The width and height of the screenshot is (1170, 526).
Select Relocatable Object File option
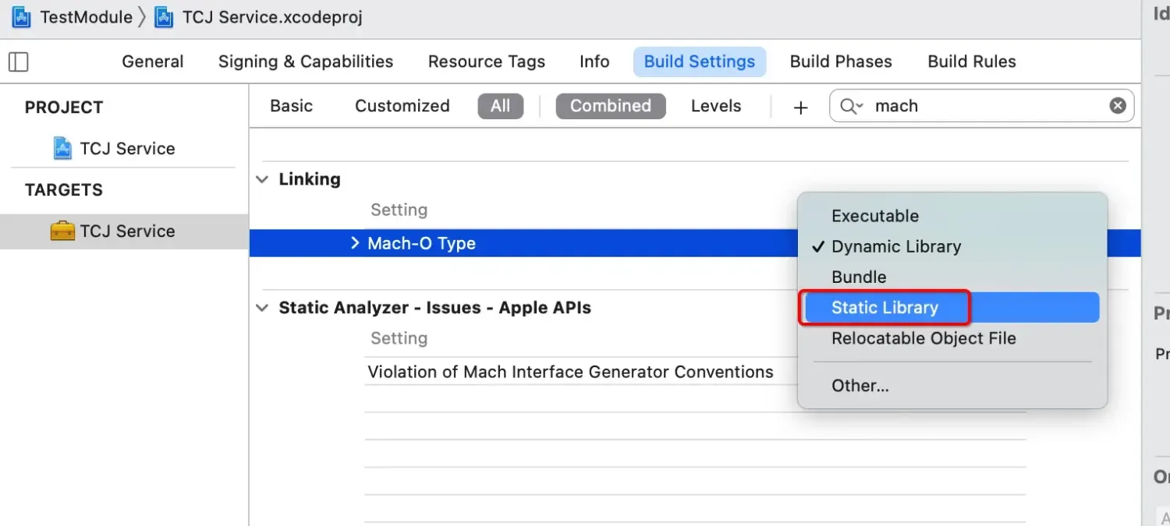pyautogui.click(x=924, y=338)
